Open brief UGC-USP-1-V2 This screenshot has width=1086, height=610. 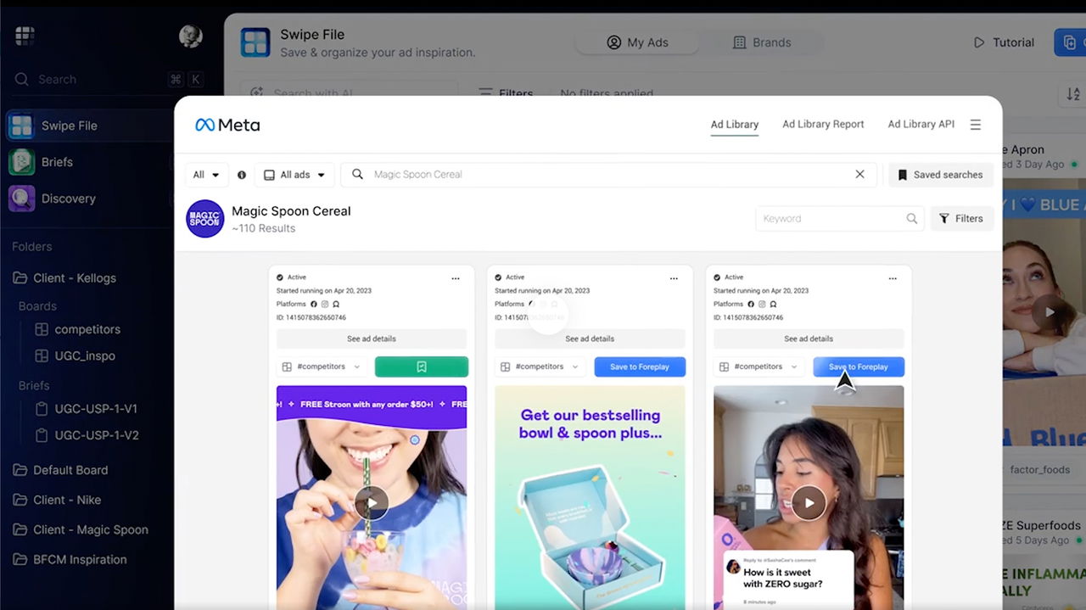pyautogui.click(x=96, y=435)
